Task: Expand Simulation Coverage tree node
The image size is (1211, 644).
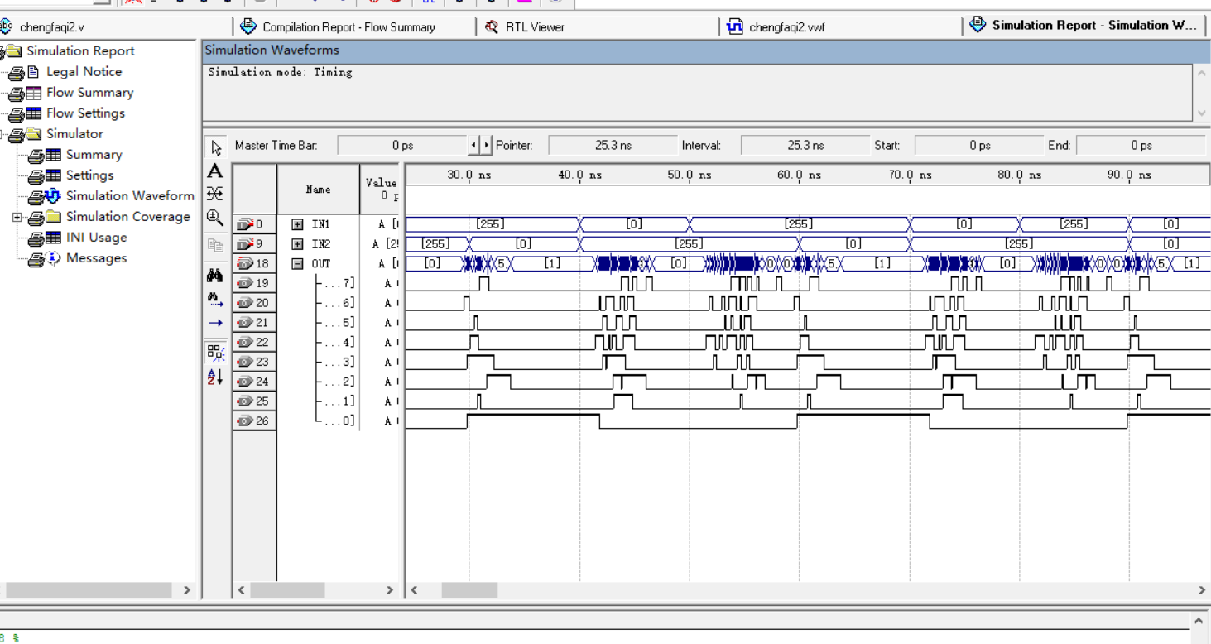Action: click(17, 218)
